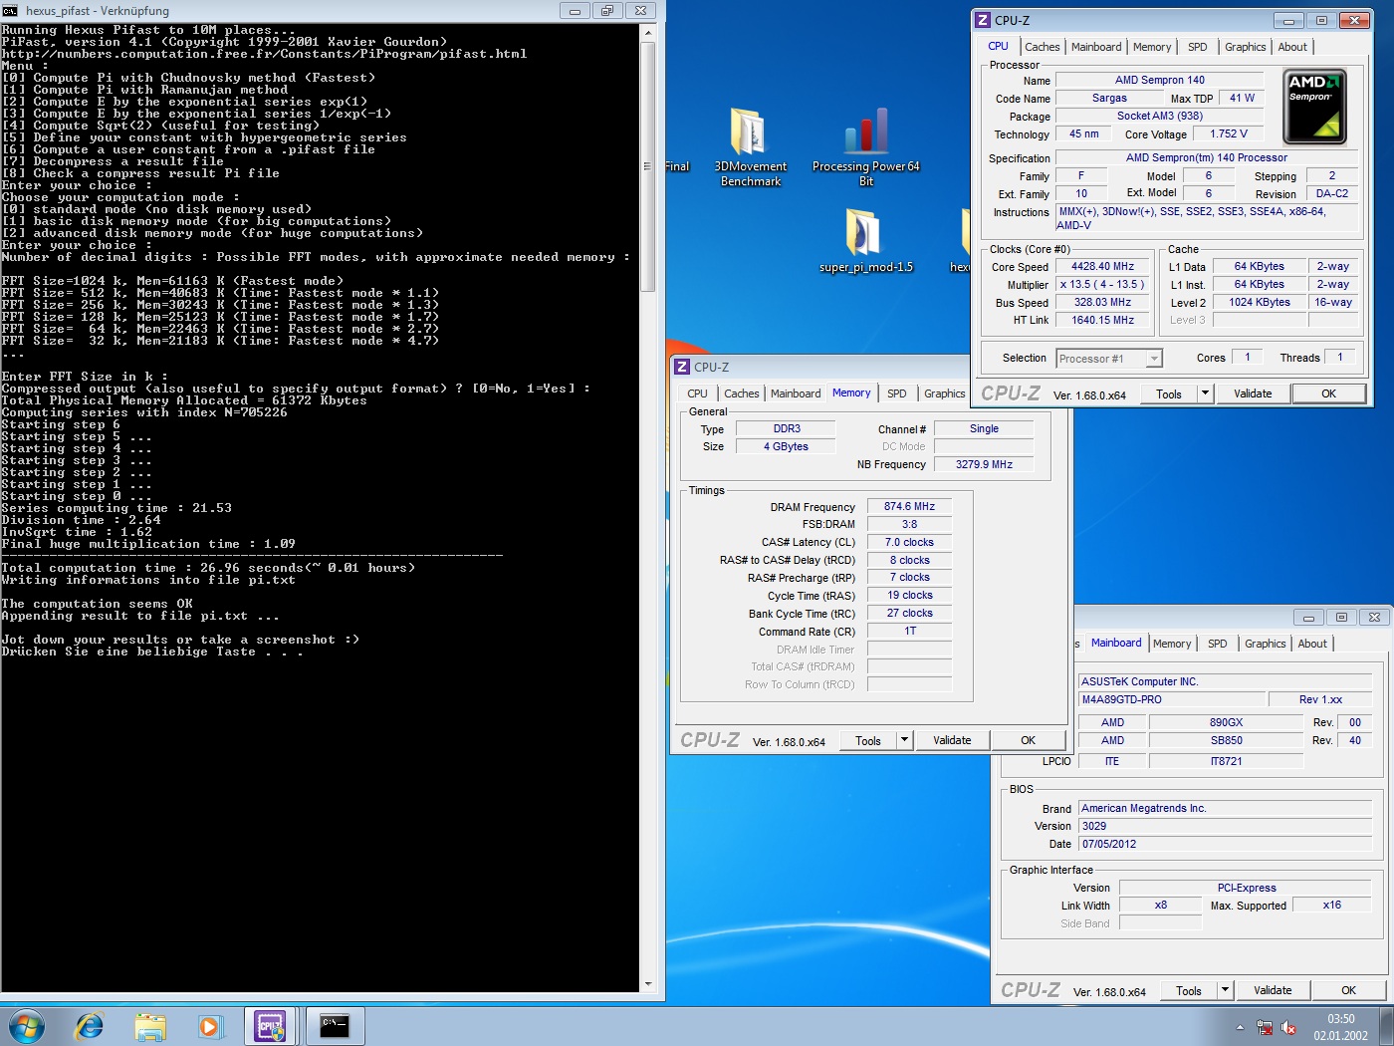Click the Link Width x8 value

(x=1160, y=905)
